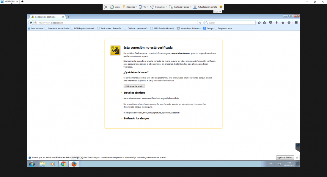Select the GESTION2 session tab
Viewport: 327px width, 177px height.
[x=10, y=2]
